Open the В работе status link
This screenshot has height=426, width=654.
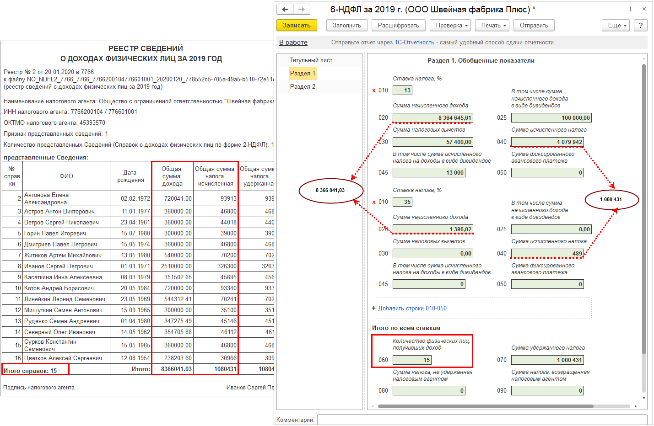[x=293, y=43]
